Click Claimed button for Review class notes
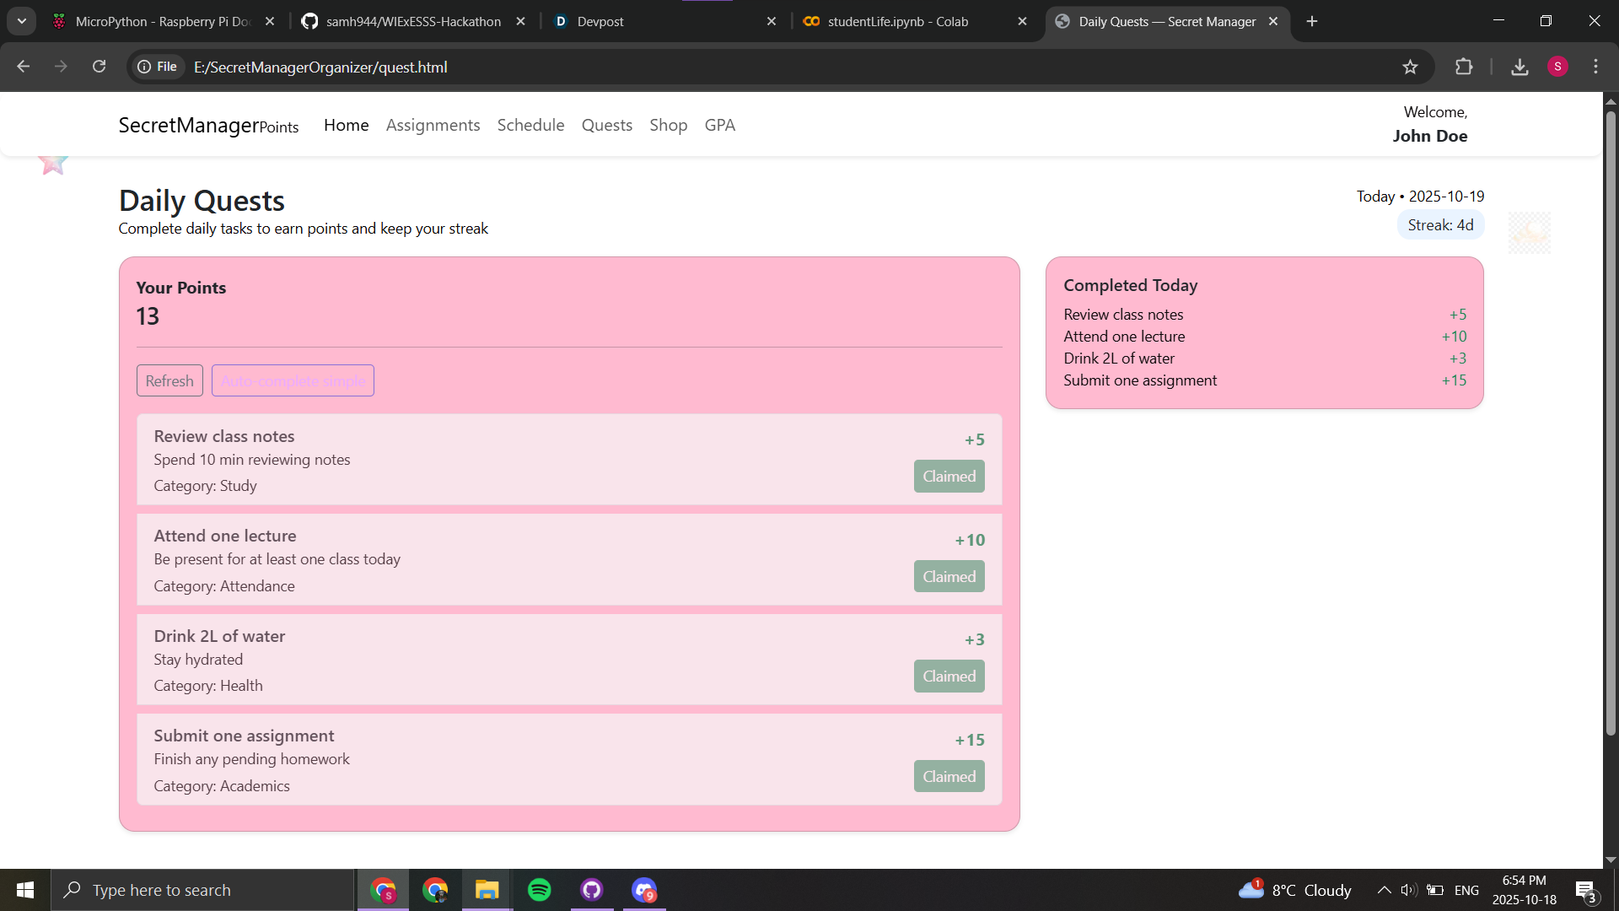1619x911 pixels. (949, 476)
